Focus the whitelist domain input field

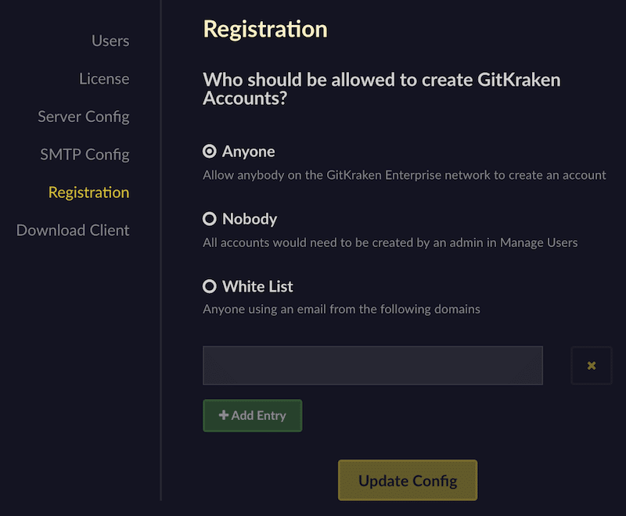(x=372, y=366)
